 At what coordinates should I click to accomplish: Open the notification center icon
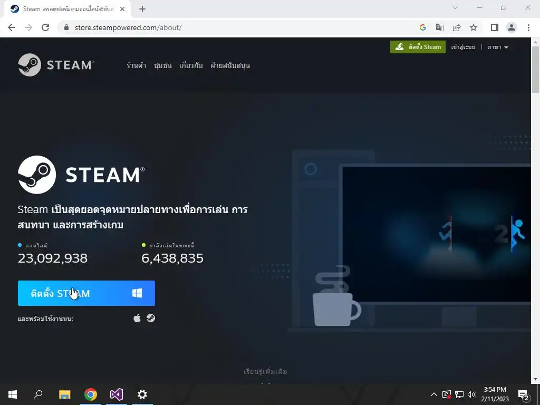(x=524, y=394)
